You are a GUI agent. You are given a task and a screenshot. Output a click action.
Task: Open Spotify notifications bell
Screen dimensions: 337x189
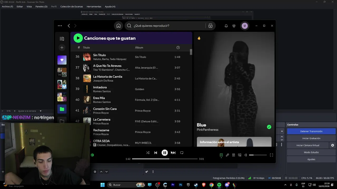click(x=226, y=26)
